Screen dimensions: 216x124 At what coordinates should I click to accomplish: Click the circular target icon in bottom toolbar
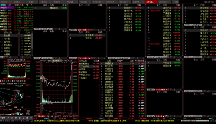(x=23, y=118)
